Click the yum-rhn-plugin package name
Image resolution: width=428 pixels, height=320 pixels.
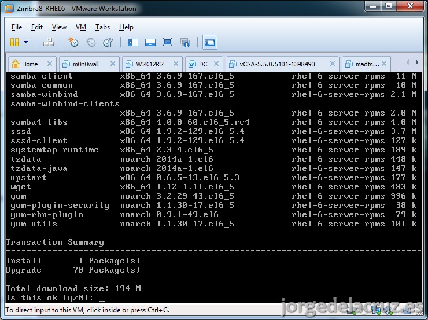tap(47, 215)
